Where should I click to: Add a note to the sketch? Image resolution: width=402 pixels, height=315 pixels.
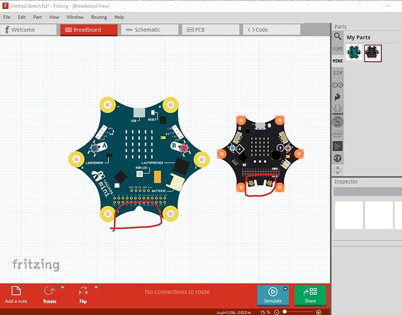16,295
